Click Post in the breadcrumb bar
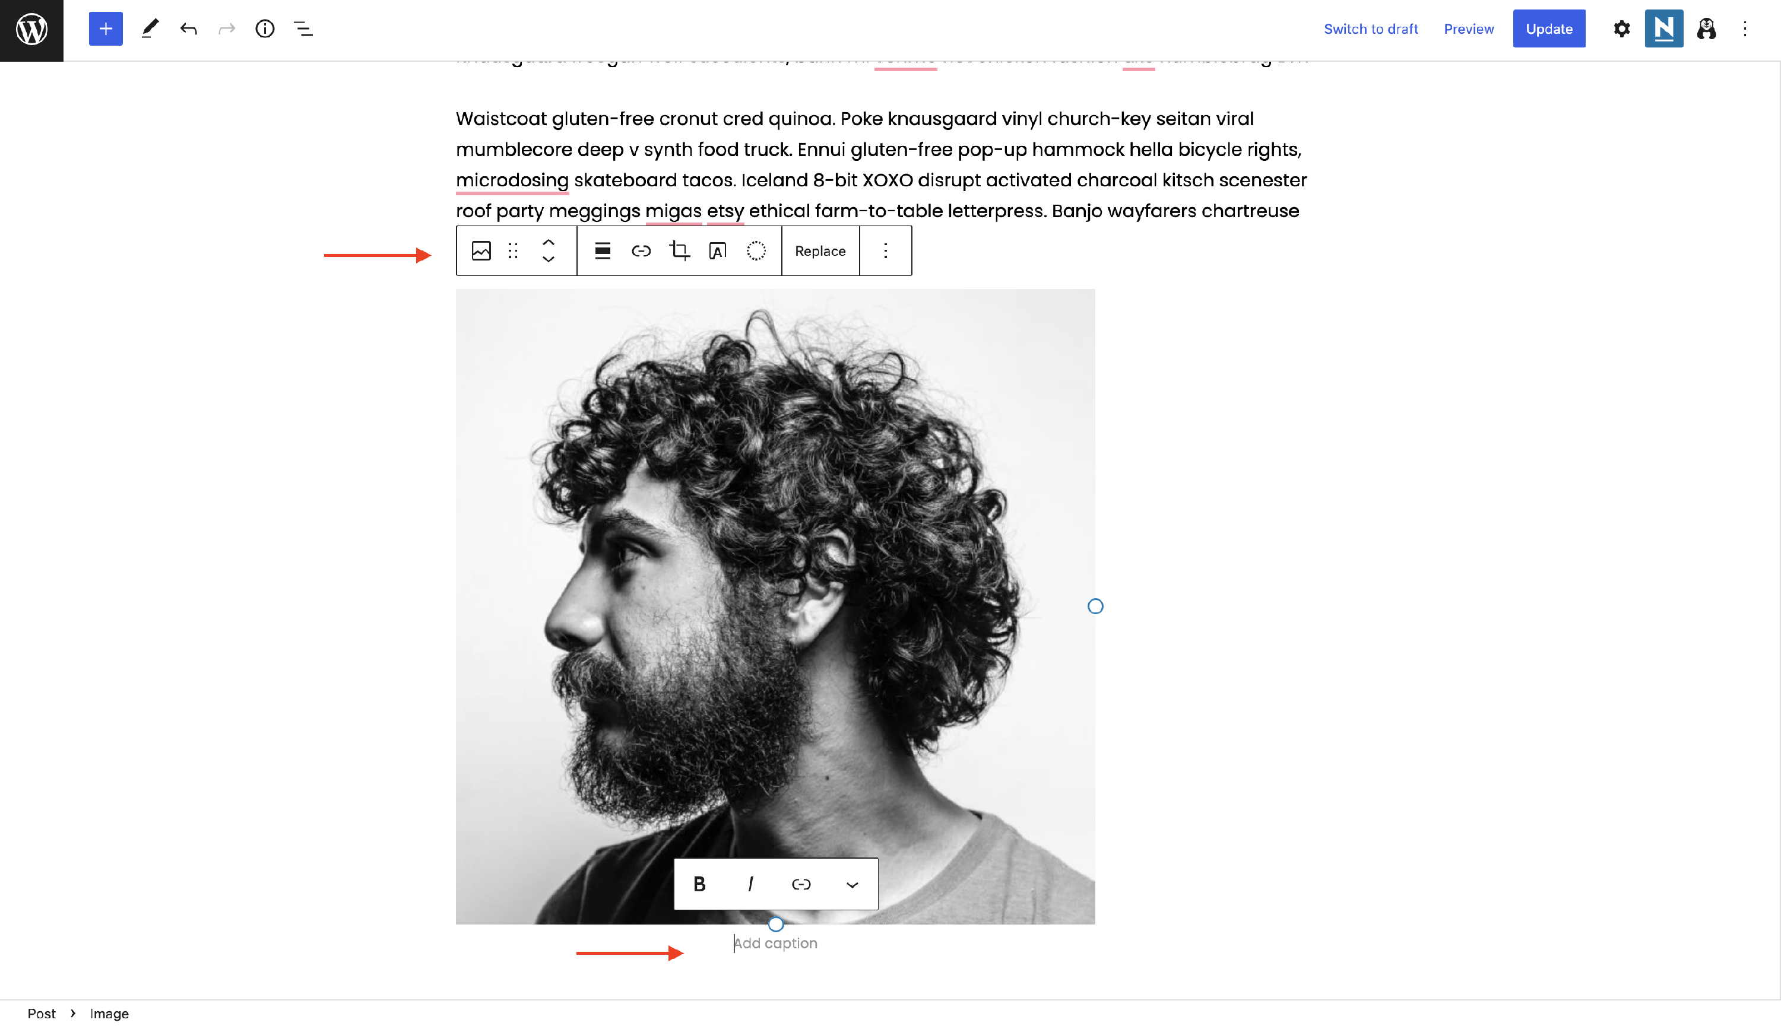The image size is (1781, 1026). [x=41, y=1014]
